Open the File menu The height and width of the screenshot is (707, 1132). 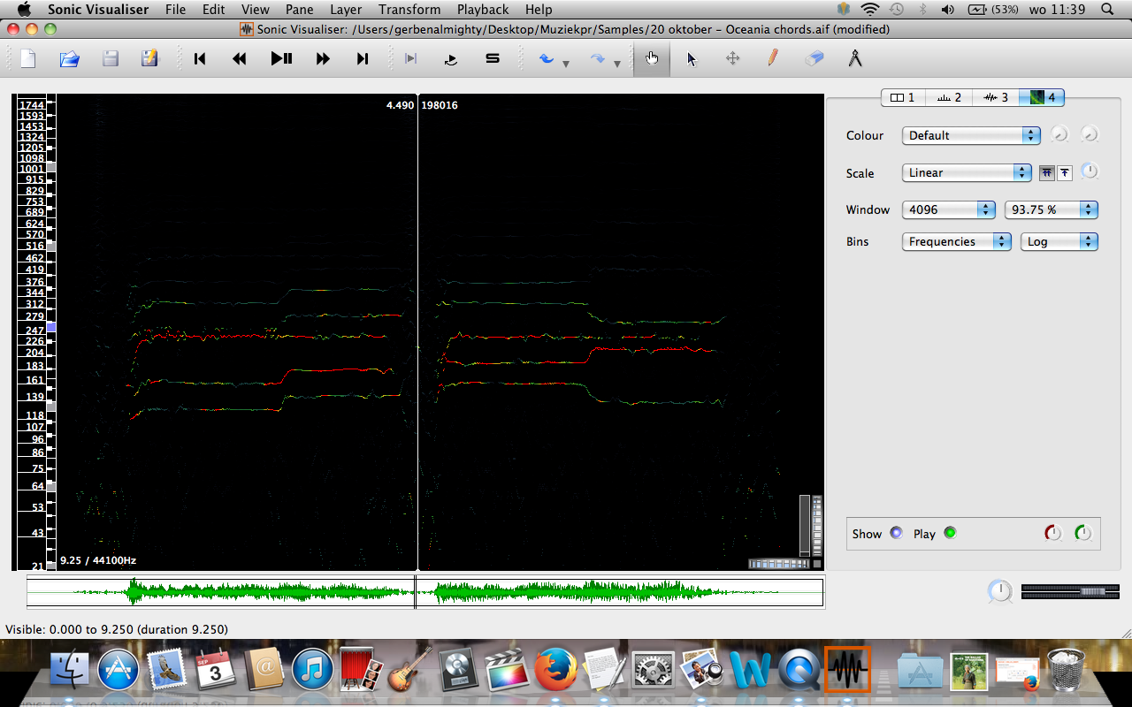[x=175, y=9]
